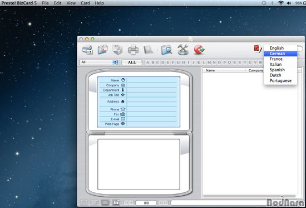Select Italian from the language list
The height and width of the screenshot is (208, 306).
280,64
